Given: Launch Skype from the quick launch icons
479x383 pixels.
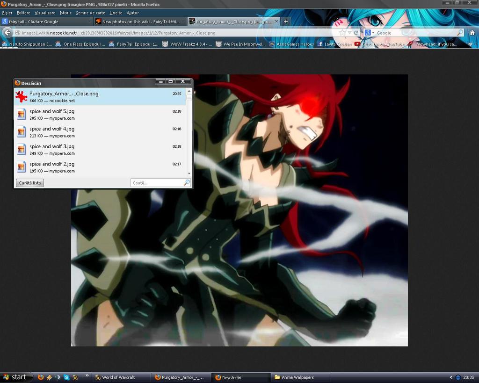Looking at the screenshot, I should click(66, 377).
